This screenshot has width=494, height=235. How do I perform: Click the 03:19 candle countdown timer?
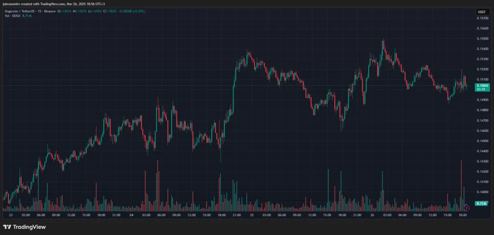pos(480,89)
